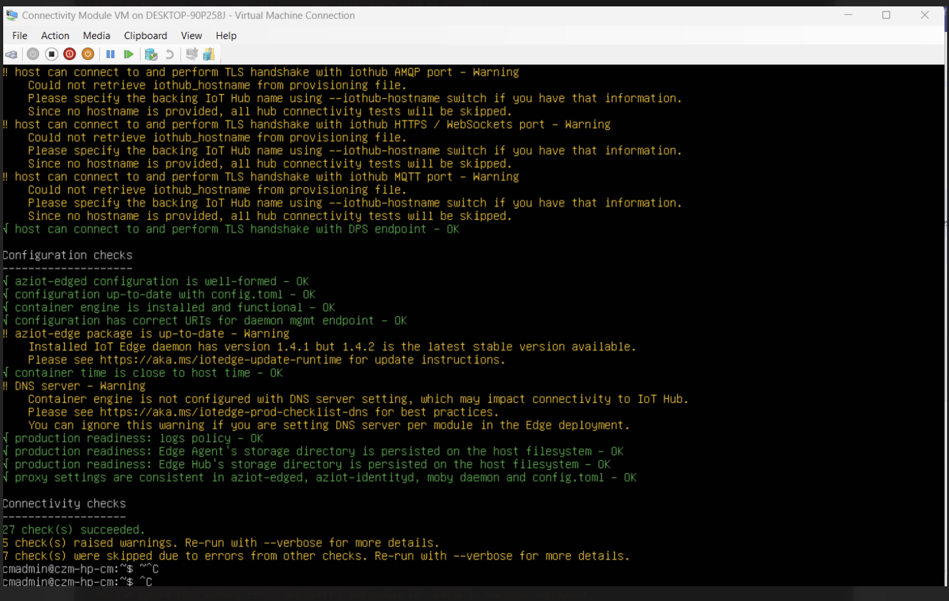Toggle Enhanced Session mode
This screenshot has height=601, width=949.
click(x=208, y=54)
